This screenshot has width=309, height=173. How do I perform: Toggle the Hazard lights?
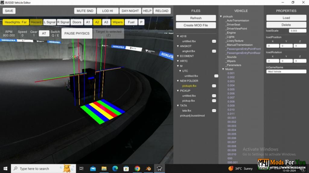click(36, 22)
